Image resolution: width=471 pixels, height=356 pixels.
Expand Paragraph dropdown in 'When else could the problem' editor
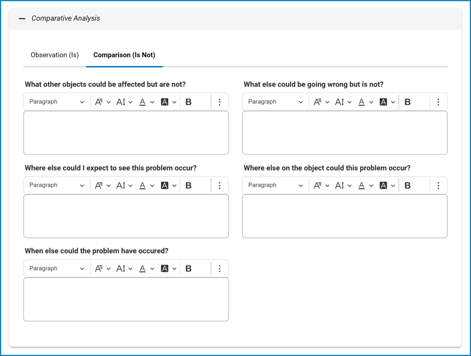point(57,268)
